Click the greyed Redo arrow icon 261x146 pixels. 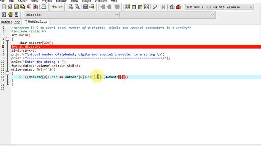point(61,7)
